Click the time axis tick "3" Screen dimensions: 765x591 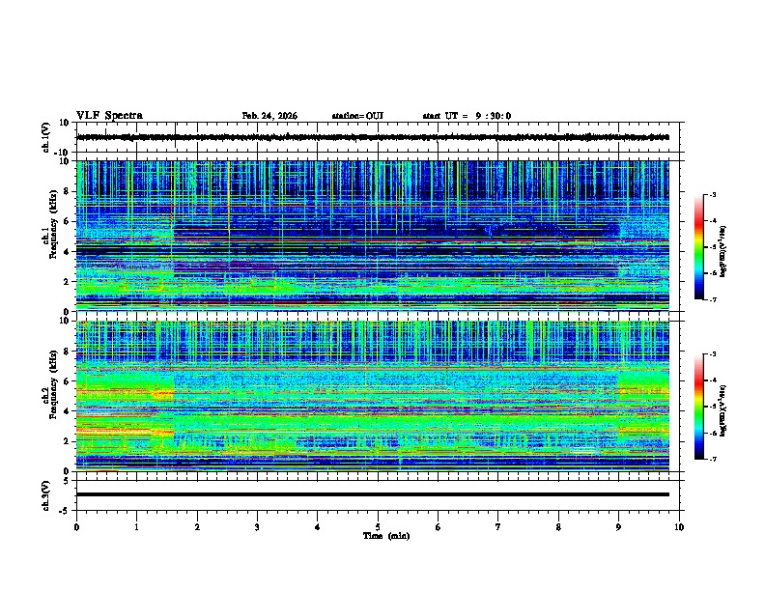click(257, 527)
